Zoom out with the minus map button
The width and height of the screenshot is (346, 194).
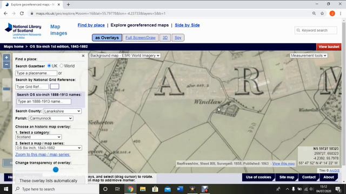(x=6, y=65)
